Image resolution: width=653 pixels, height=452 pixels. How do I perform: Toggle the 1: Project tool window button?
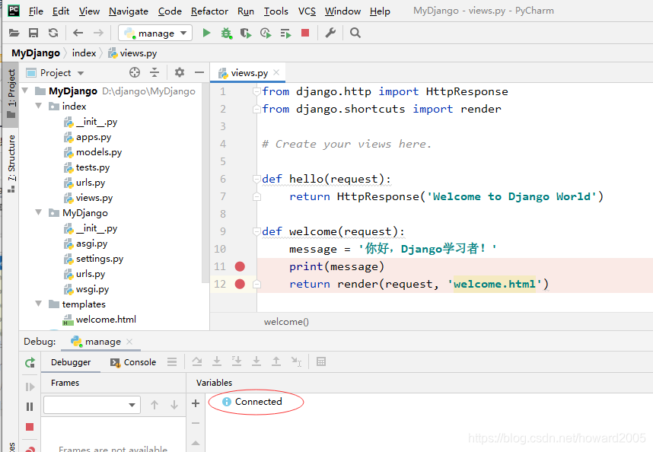(x=11, y=94)
